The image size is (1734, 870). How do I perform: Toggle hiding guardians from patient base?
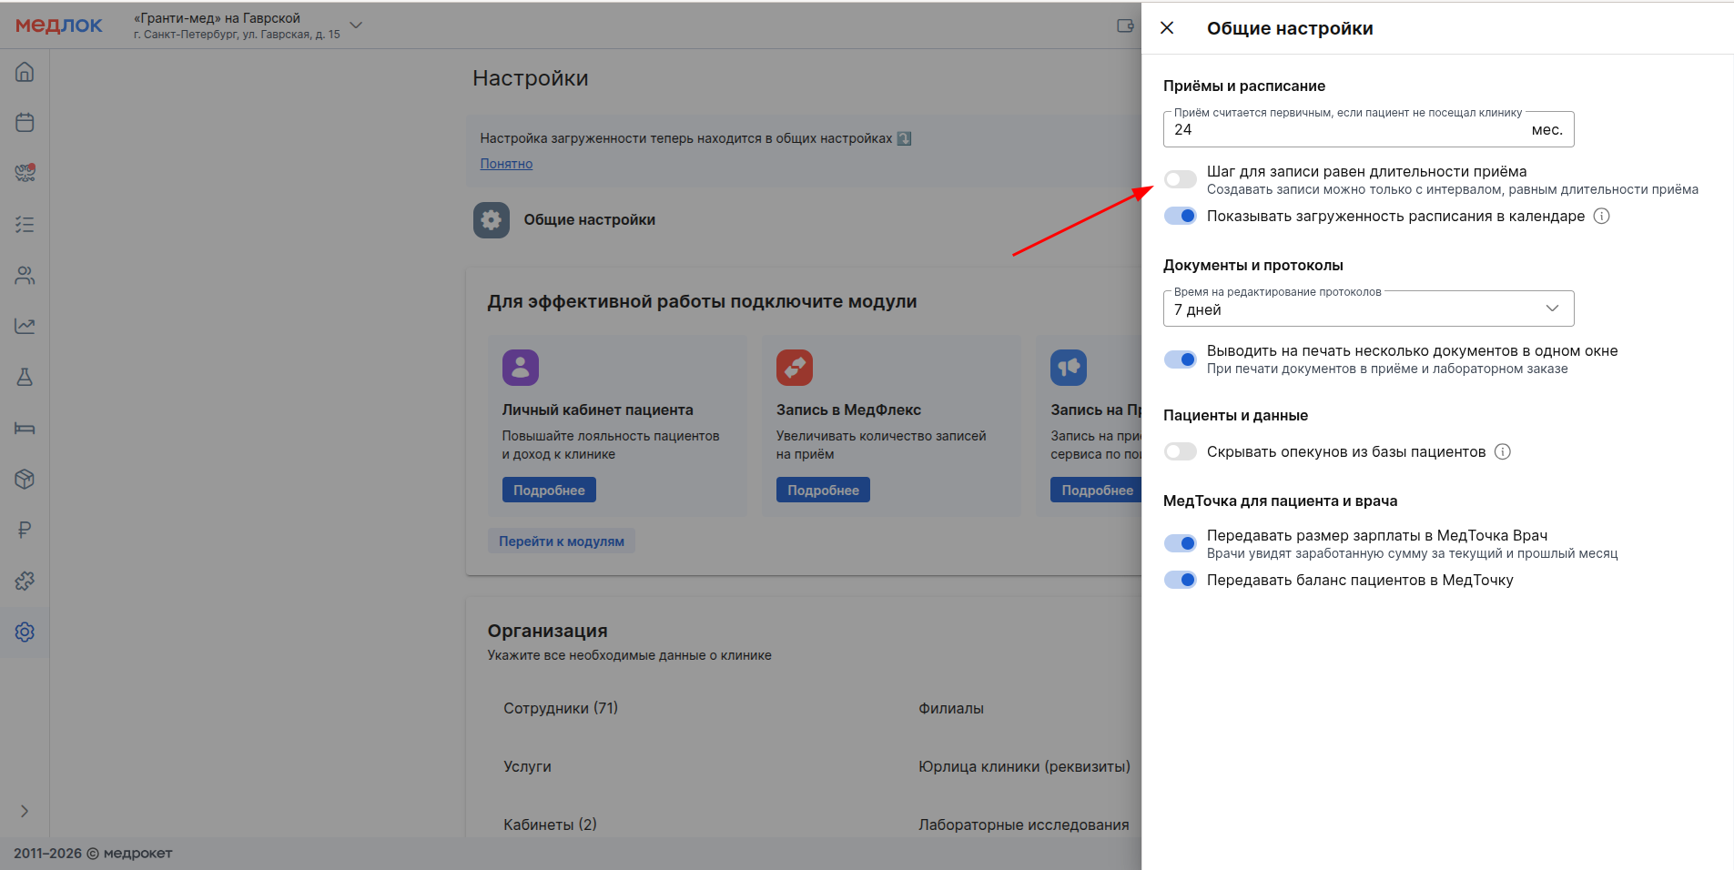coord(1181,451)
